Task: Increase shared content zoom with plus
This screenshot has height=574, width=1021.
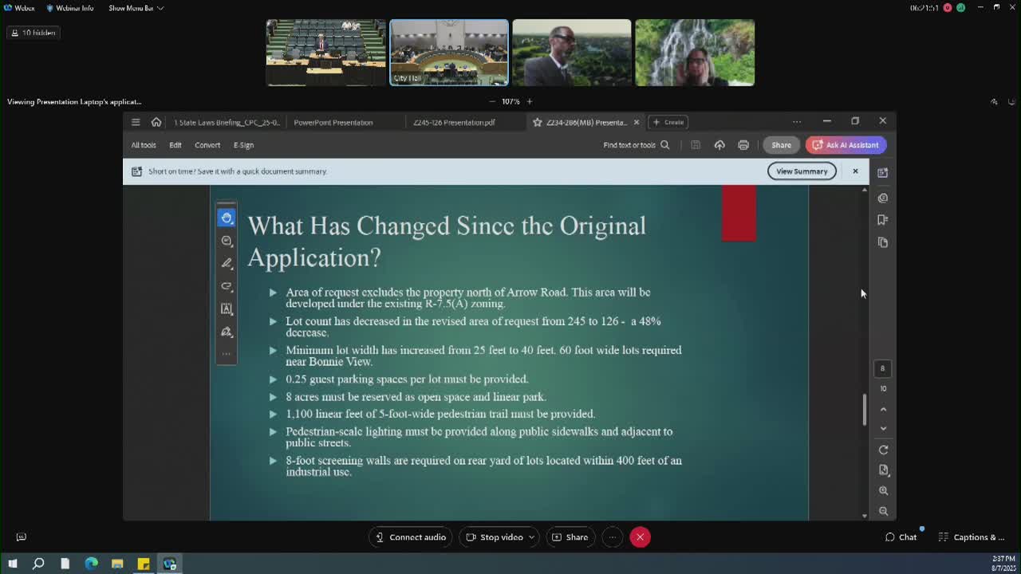Action: pos(529,101)
